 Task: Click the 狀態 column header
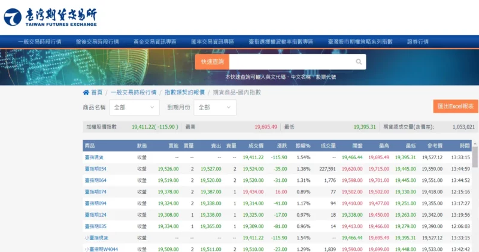pyautogui.click(x=142, y=145)
